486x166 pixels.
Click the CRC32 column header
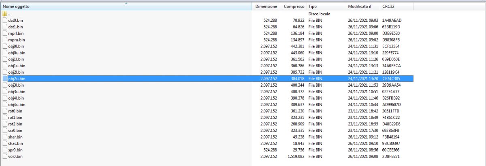click(x=397, y=7)
